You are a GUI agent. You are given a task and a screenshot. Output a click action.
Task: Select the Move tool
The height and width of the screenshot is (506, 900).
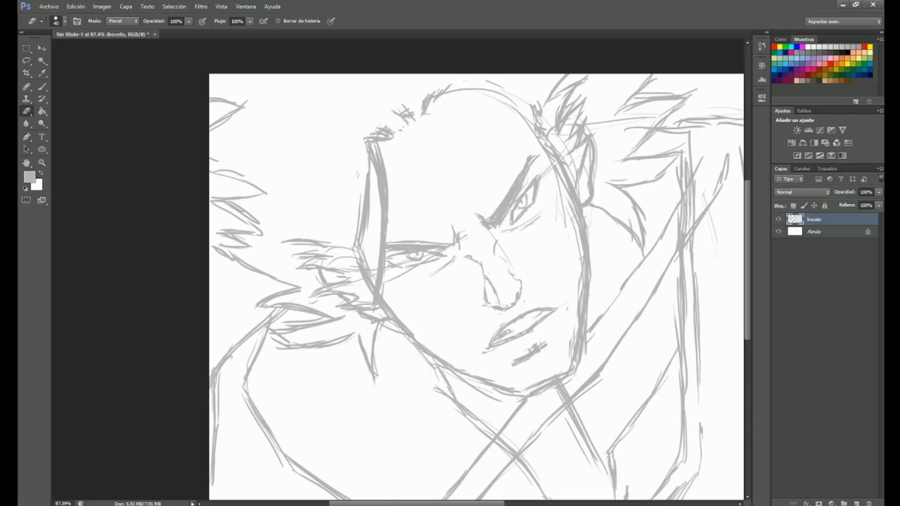click(42, 48)
